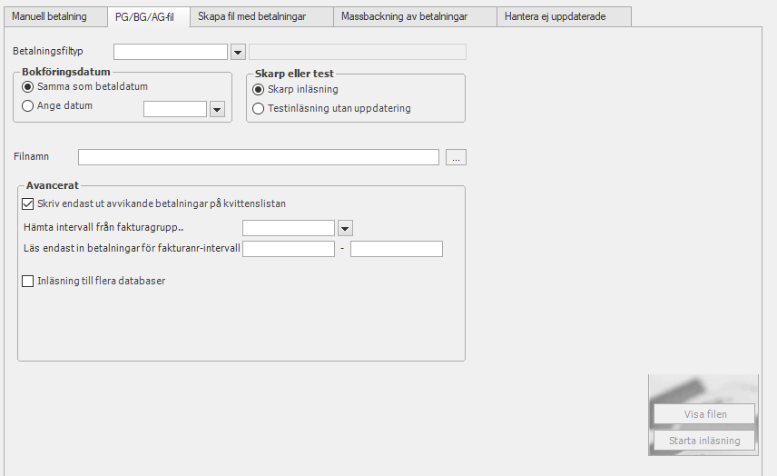Click the Filnamn browse ellipsis button
This screenshot has width=777, height=476.
[x=456, y=157]
